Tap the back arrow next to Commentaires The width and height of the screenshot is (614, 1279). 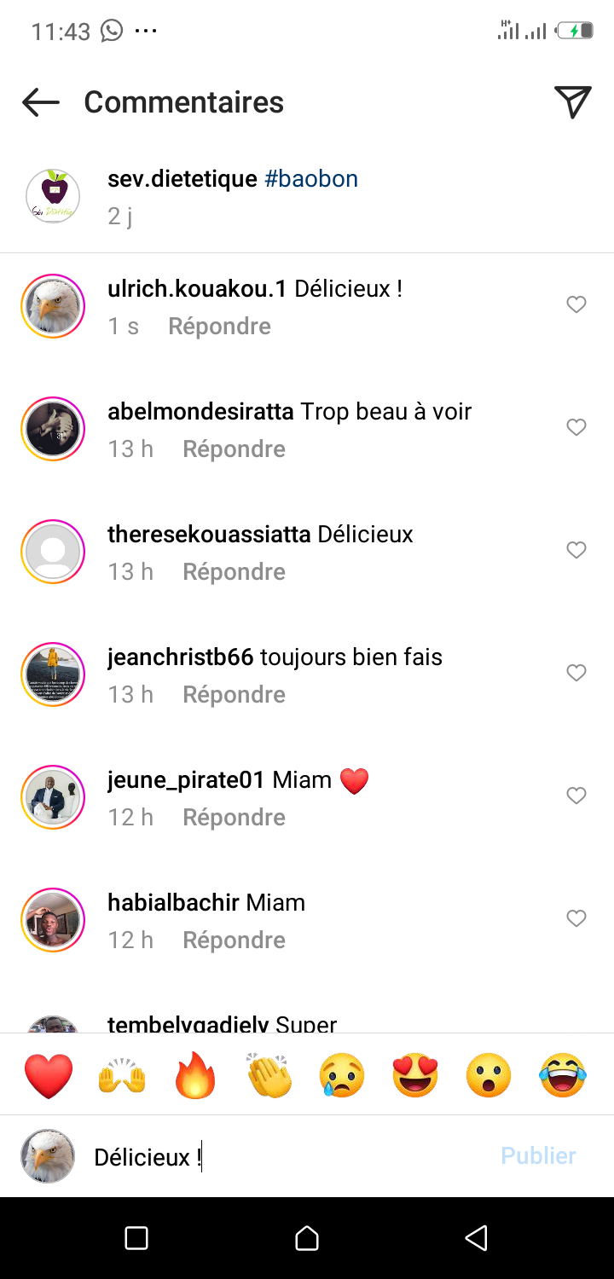[40, 102]
